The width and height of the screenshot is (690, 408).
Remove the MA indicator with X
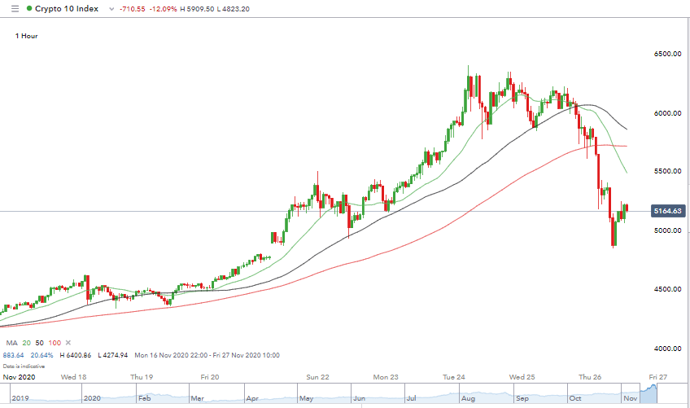click(x=68, y=343)
